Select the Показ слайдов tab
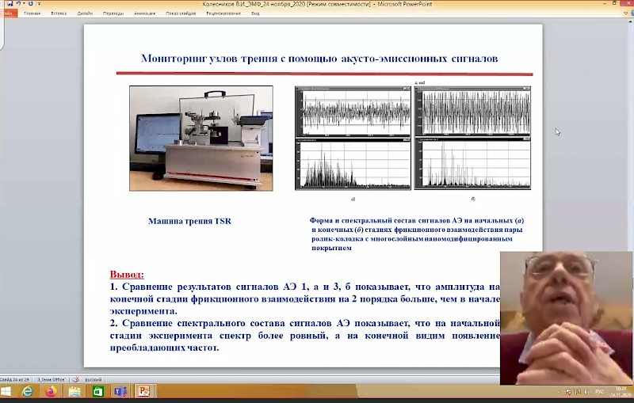Viewport: 634px width, 403px height. (x=181, y=13)
